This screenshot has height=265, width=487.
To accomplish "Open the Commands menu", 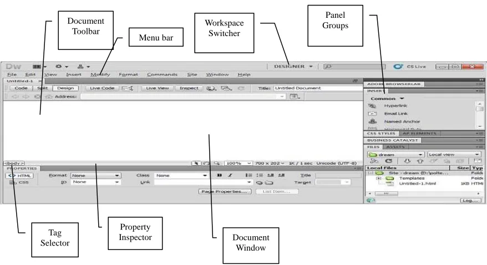I will coord(162,74).
